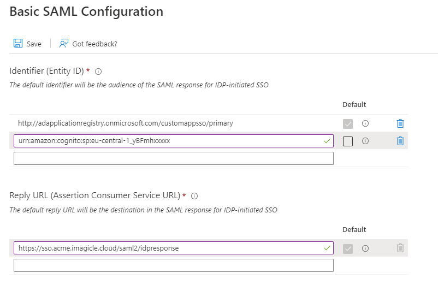This screenshot has width=438, height=291.
Task: Focus the urn:amazon:cognito identifier text field
Action: 164,141
